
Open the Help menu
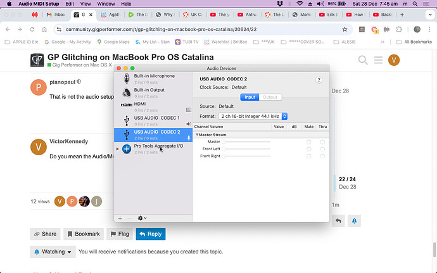click(x=126, y=4)
